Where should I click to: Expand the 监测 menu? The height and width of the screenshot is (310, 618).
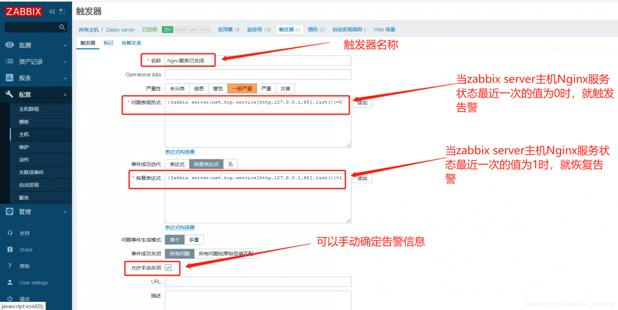pos(36,45)
